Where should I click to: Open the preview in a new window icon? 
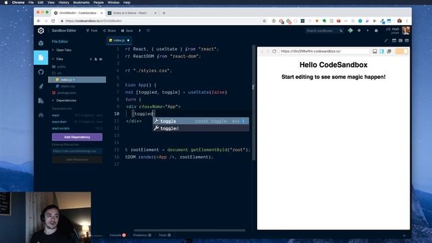[x=389, y=51]
